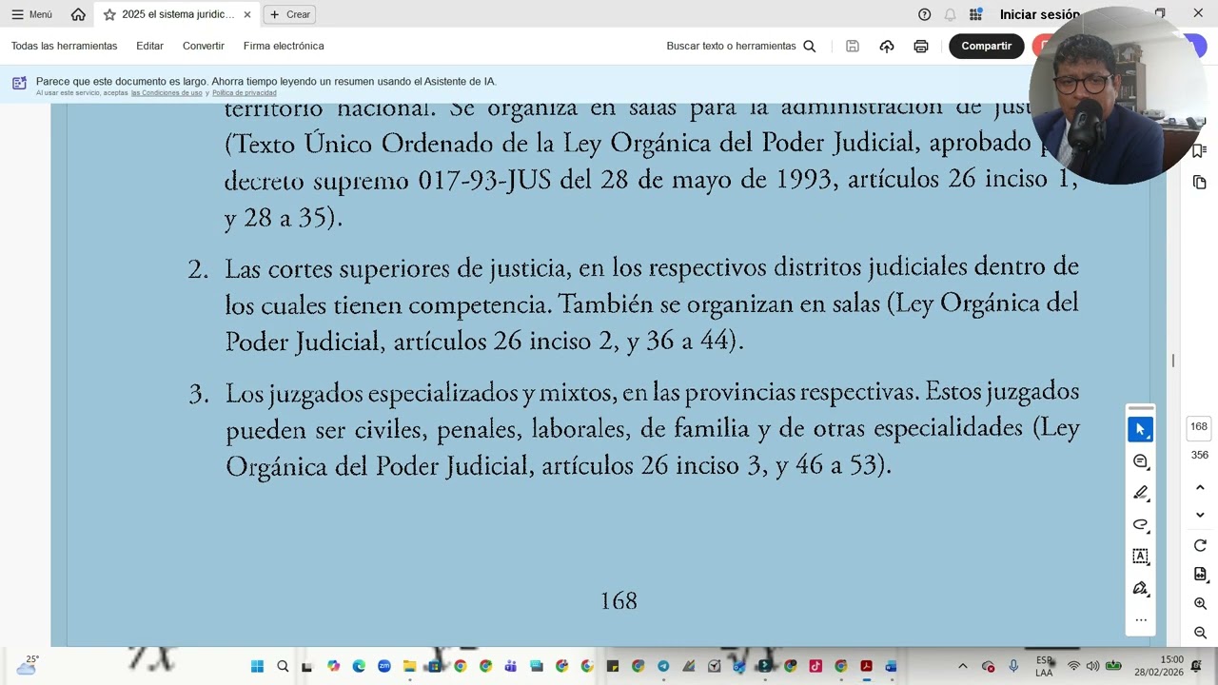Open the notifications bell icon
Viewport: 1218px width, 685px height.
(x=950, y=14)
